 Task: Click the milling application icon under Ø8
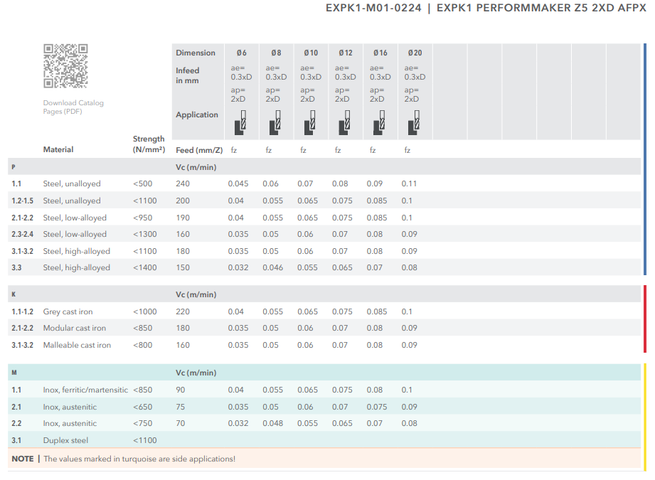(275, 123)
